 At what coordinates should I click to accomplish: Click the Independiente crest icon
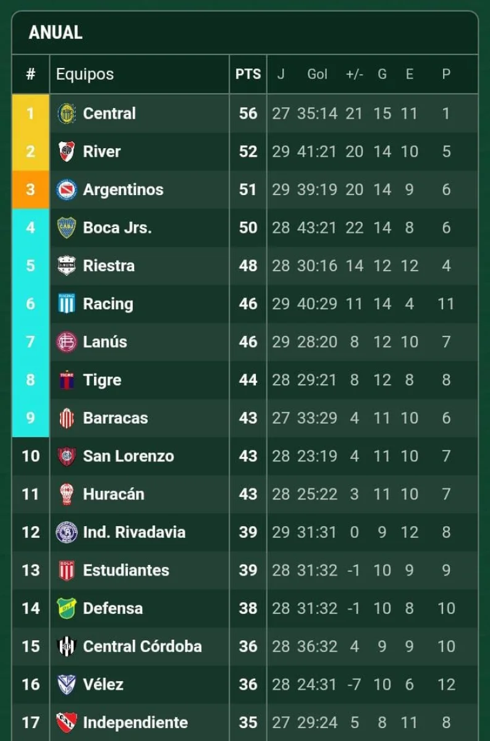[66, 722]
